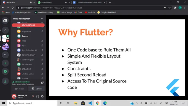The height and width of the screenshot is (106, 188).
Task: Go forward in browser
Action: 8,8
